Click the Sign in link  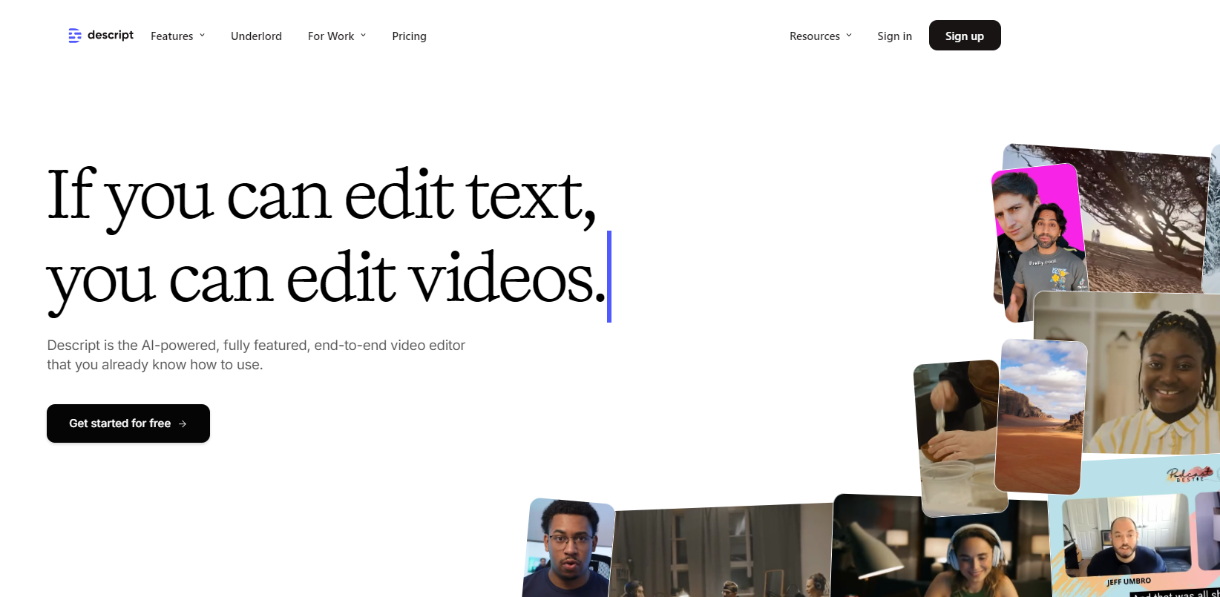[x=894, y=36]
